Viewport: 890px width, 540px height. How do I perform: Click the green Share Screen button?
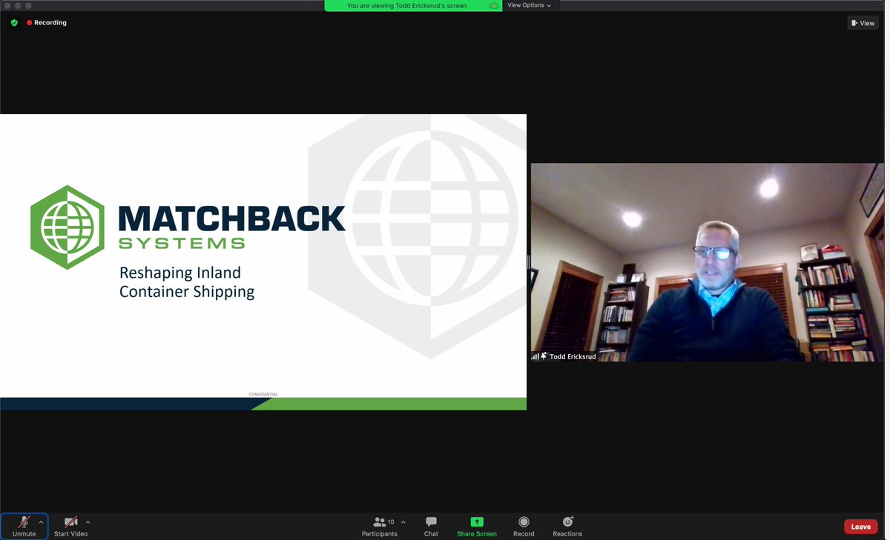pos(477,527)
